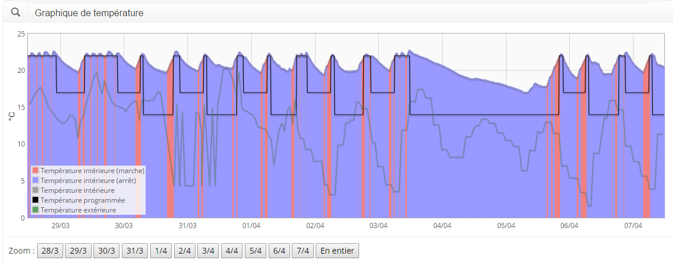Click the 02/04 x-axis date label
This screenshot has height=264, width=673.
pos(315,225)
